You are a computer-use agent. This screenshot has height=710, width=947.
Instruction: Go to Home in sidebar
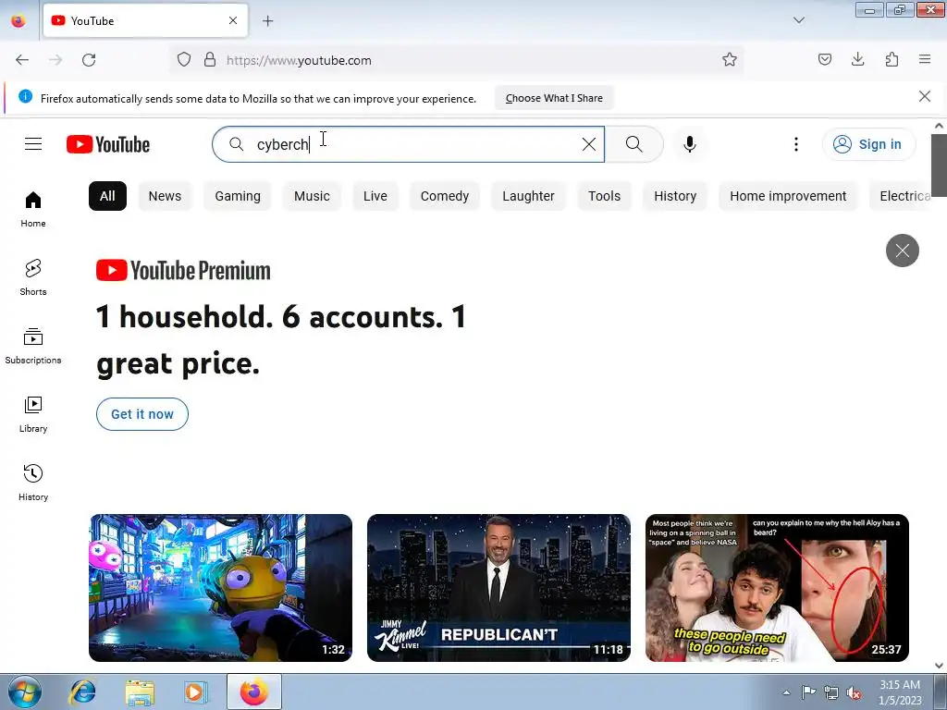[x=33, y=210]
